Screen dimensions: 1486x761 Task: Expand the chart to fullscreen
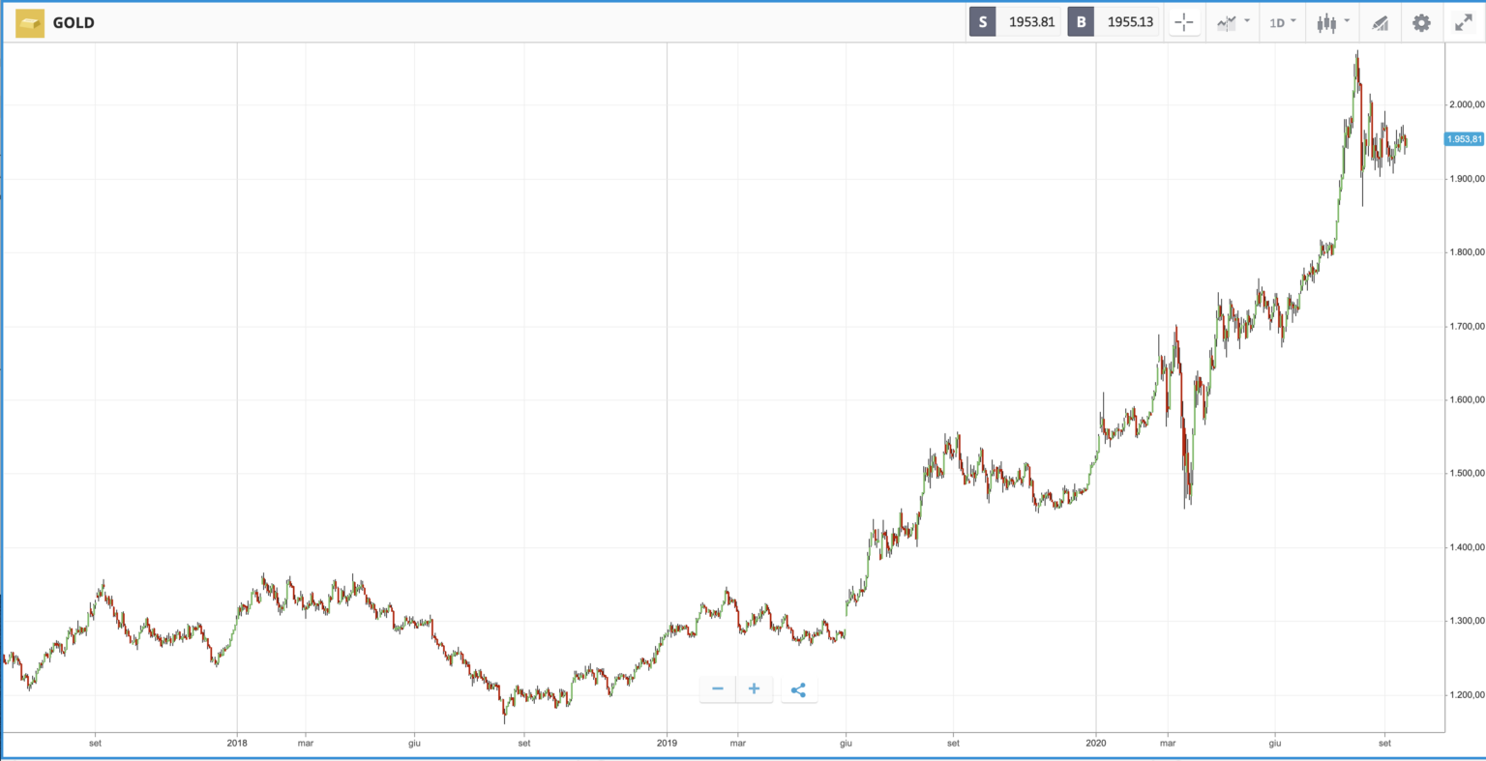pyautogui.click(x=1463, y=22)
